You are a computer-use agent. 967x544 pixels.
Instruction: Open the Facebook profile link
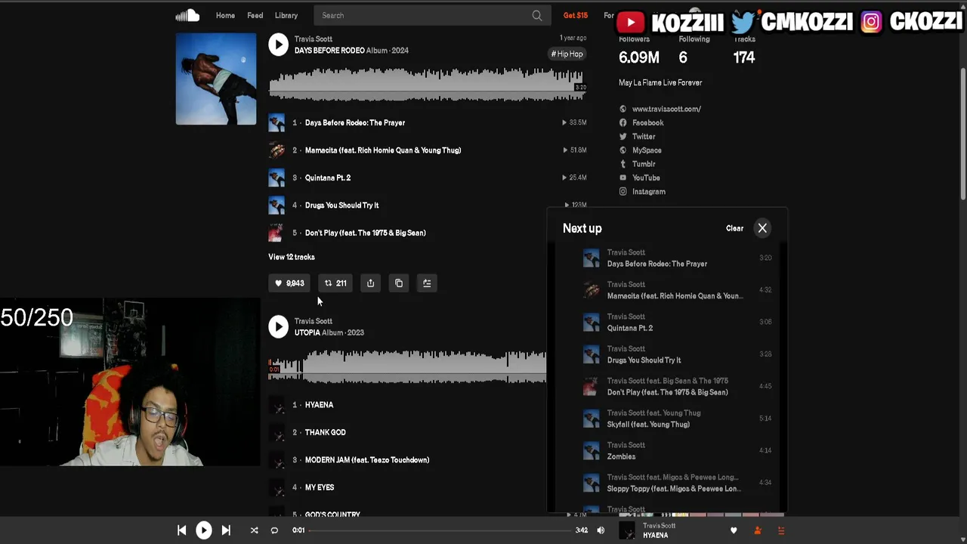647,122
